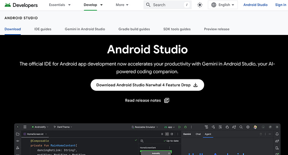Close the HomeScreen.kt editor tab

(x=46, y=134)
